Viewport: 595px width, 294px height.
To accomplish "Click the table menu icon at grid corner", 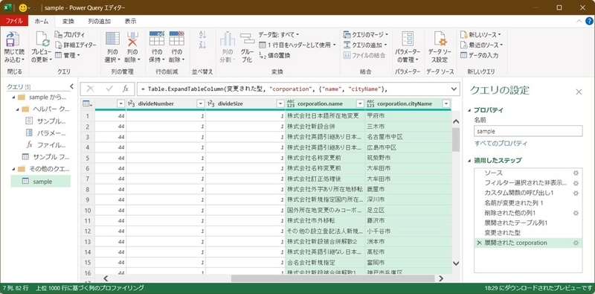I will point(87,103).
